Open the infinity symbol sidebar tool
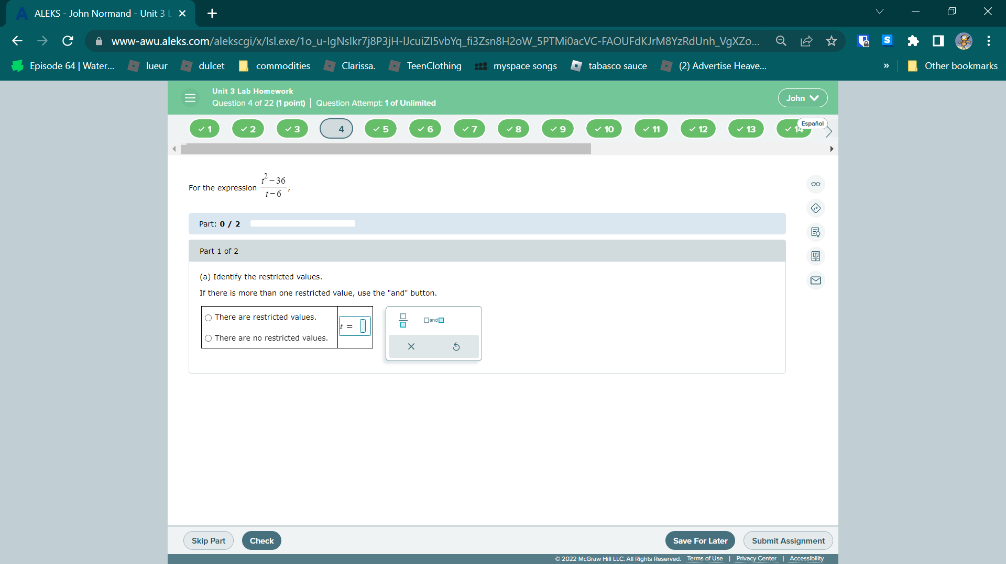This screenshot has height=564, width=1006. [x=816, y=184]
